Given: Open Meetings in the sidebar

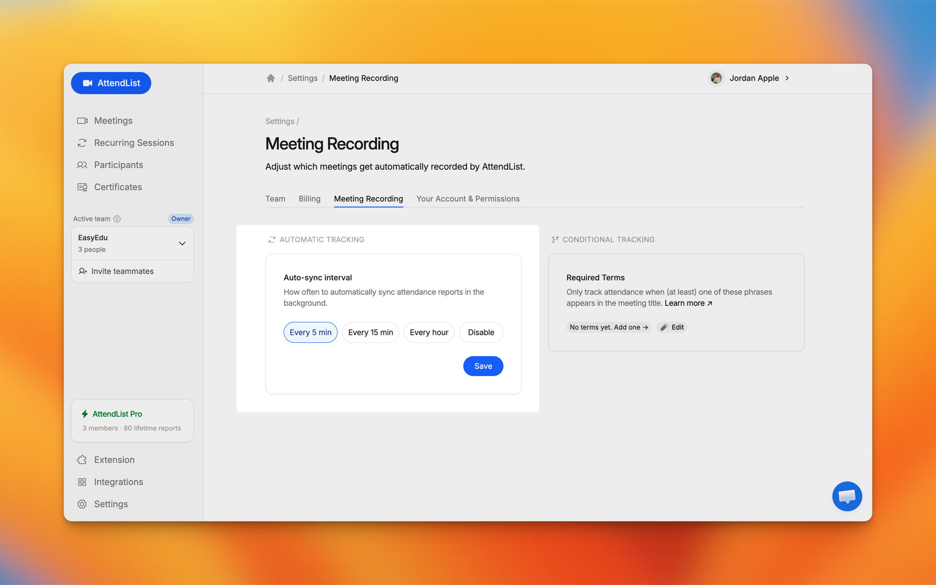Looking at the screenshot, I should point(105,121).
